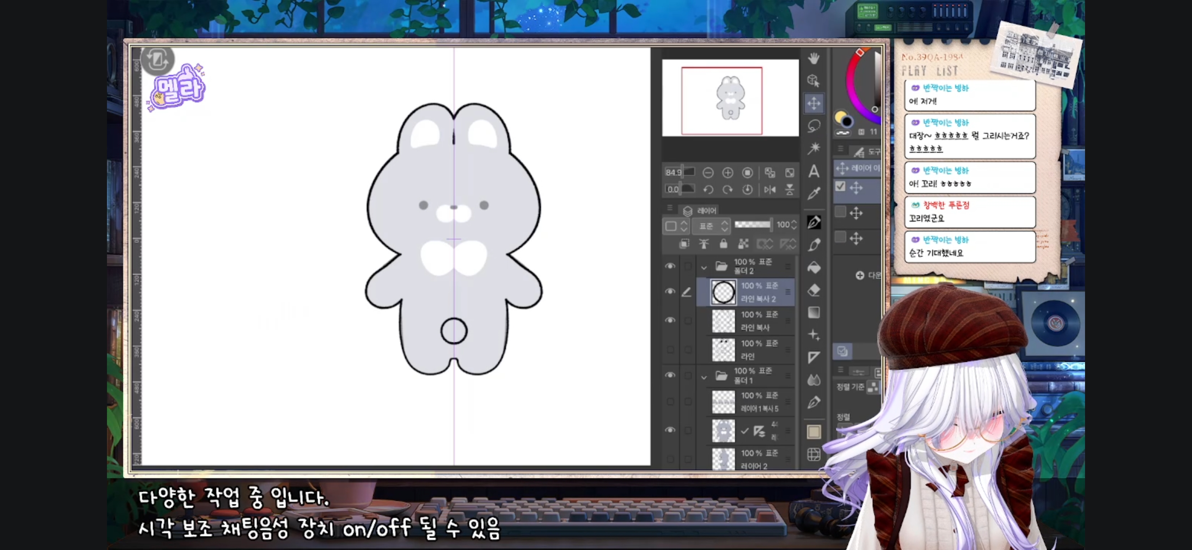Show the hidden 라인 layer
The width and height of the screenshot is (1192, 550).
point(670,350)
